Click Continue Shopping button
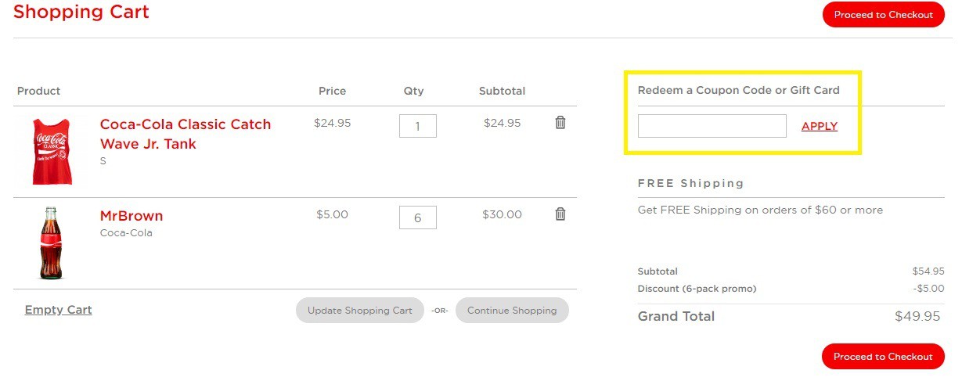The width and height of the screenshot is (962, 381). 512,311
